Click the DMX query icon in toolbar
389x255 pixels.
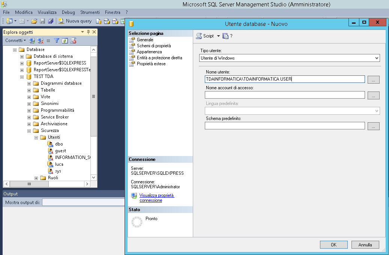click(115, 21)
